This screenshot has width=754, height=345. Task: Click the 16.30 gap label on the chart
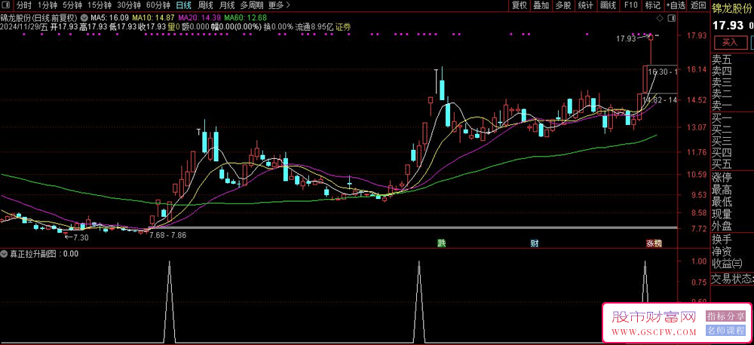click(662, 72)
